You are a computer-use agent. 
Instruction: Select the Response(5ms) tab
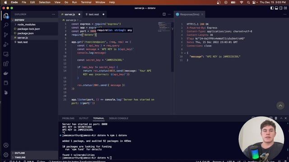click(190, 14)
